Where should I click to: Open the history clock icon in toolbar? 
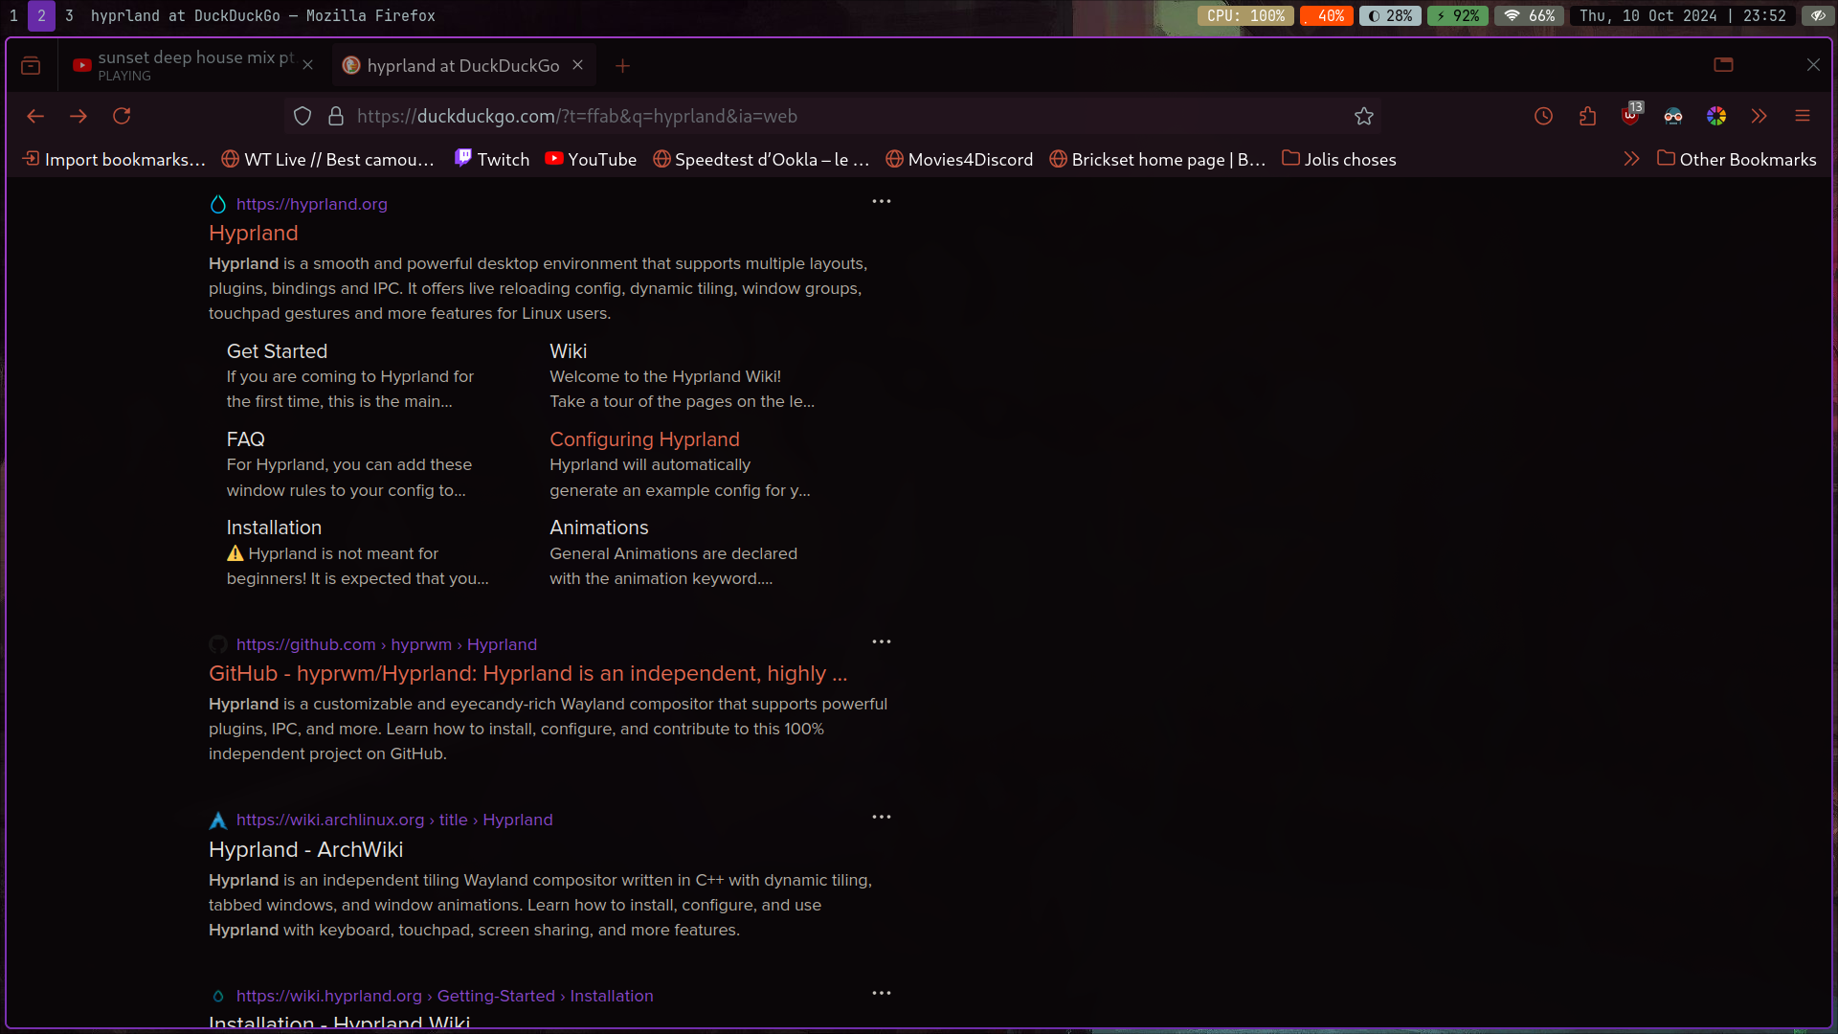point(1543,116)
